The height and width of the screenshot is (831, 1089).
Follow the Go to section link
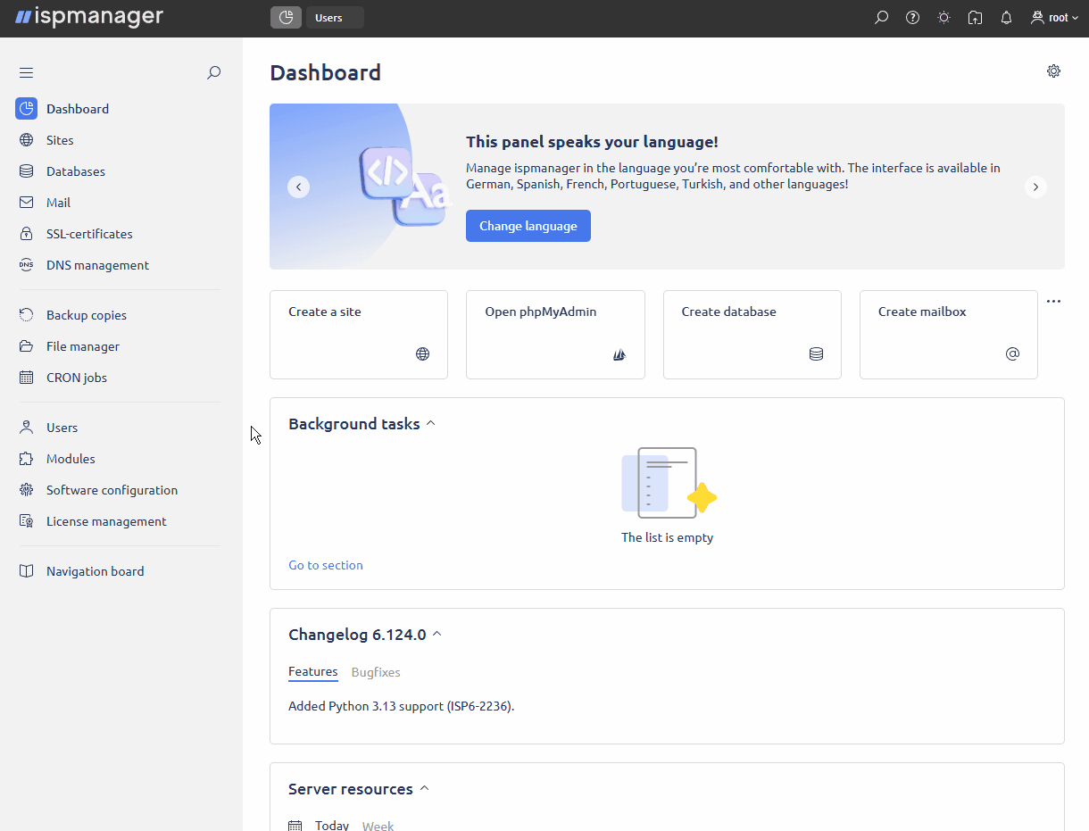coord(325,565)
